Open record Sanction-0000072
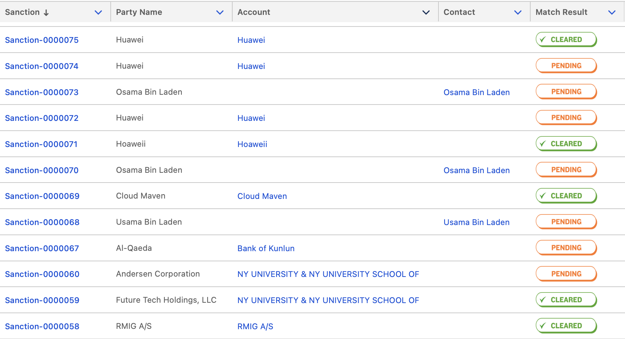 [x=42, y=118]
